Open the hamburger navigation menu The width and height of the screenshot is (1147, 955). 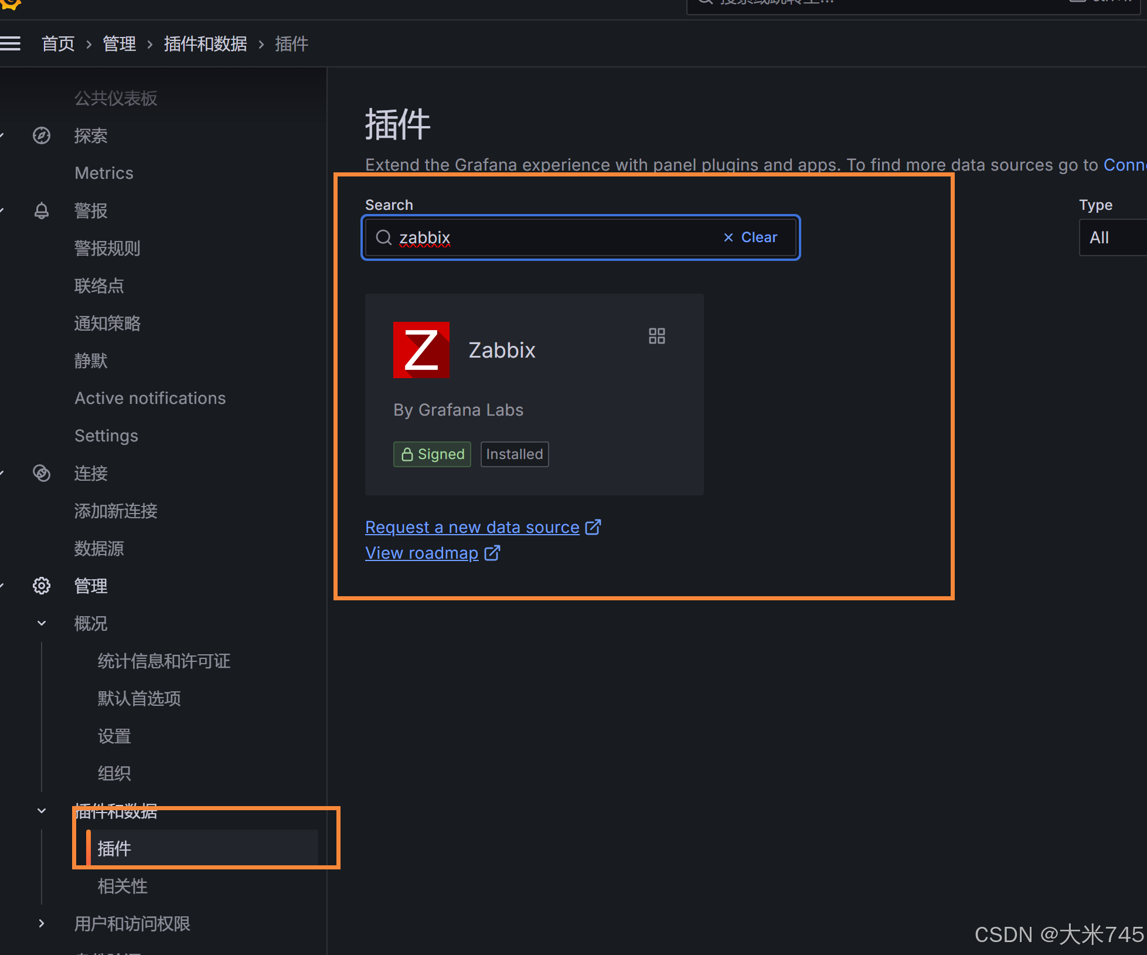coord(10,43)
